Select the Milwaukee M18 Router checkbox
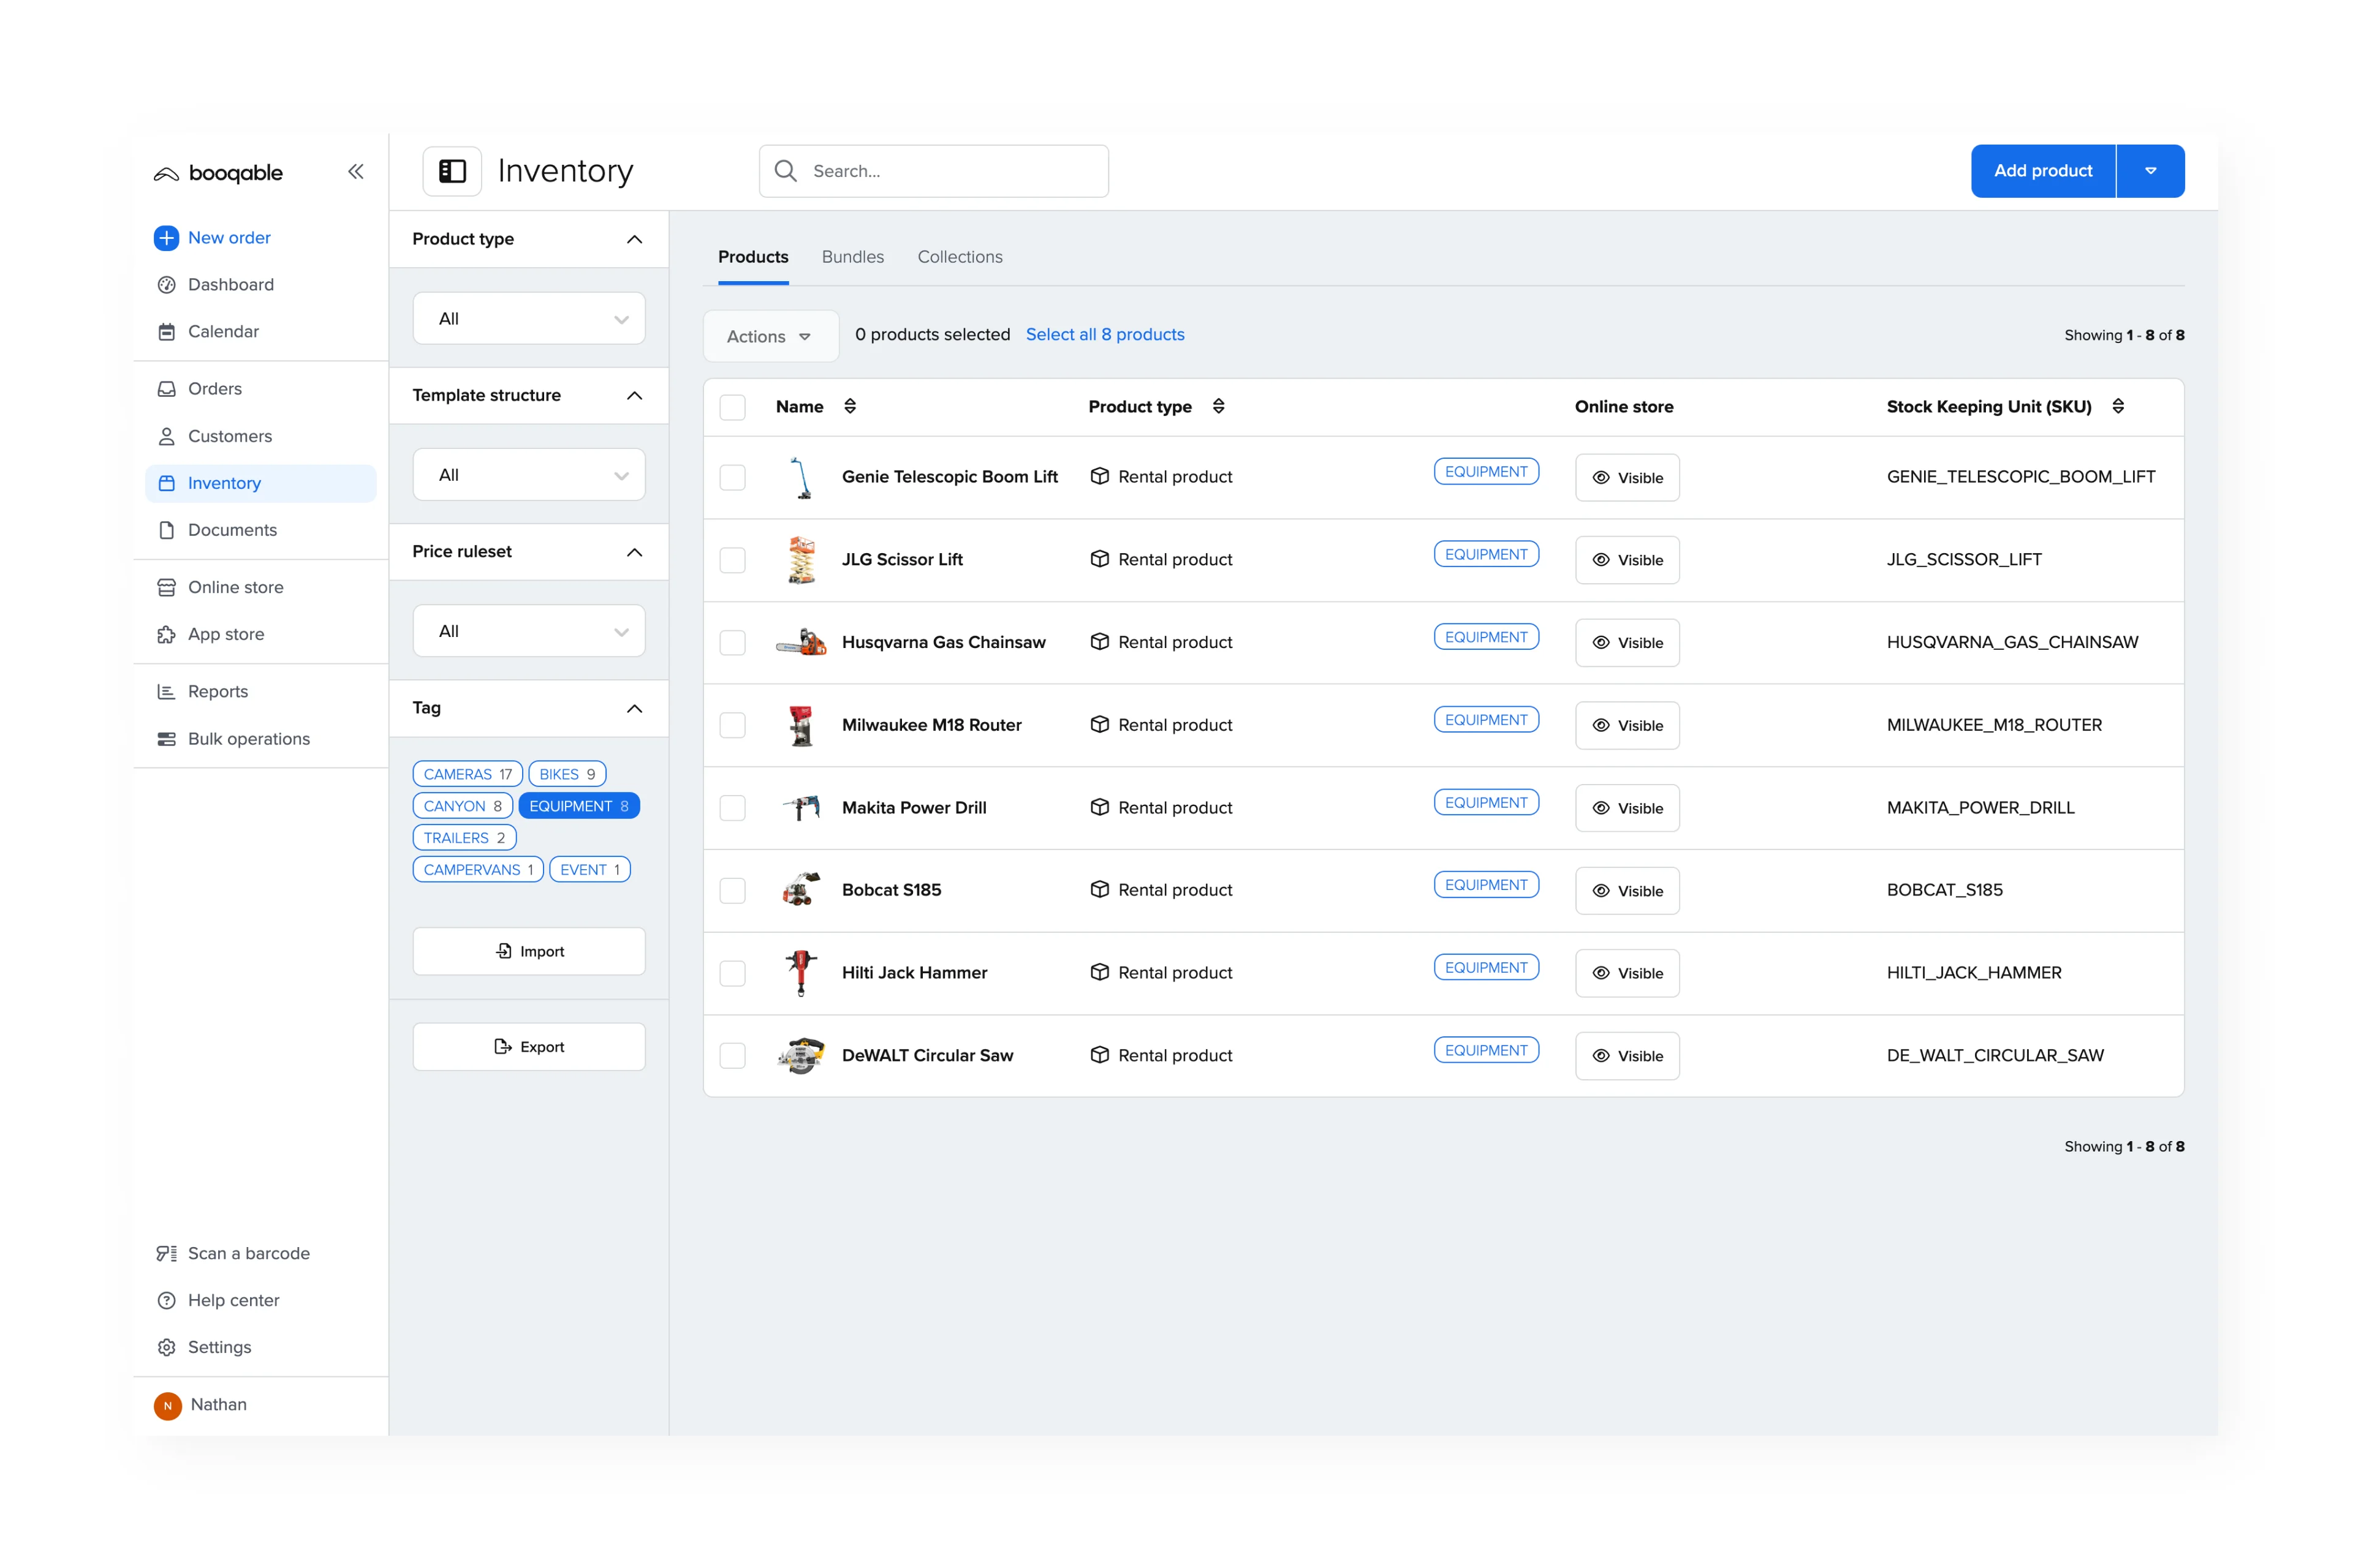Screen dimensions: 2353x1568 [x=732, y=725]
